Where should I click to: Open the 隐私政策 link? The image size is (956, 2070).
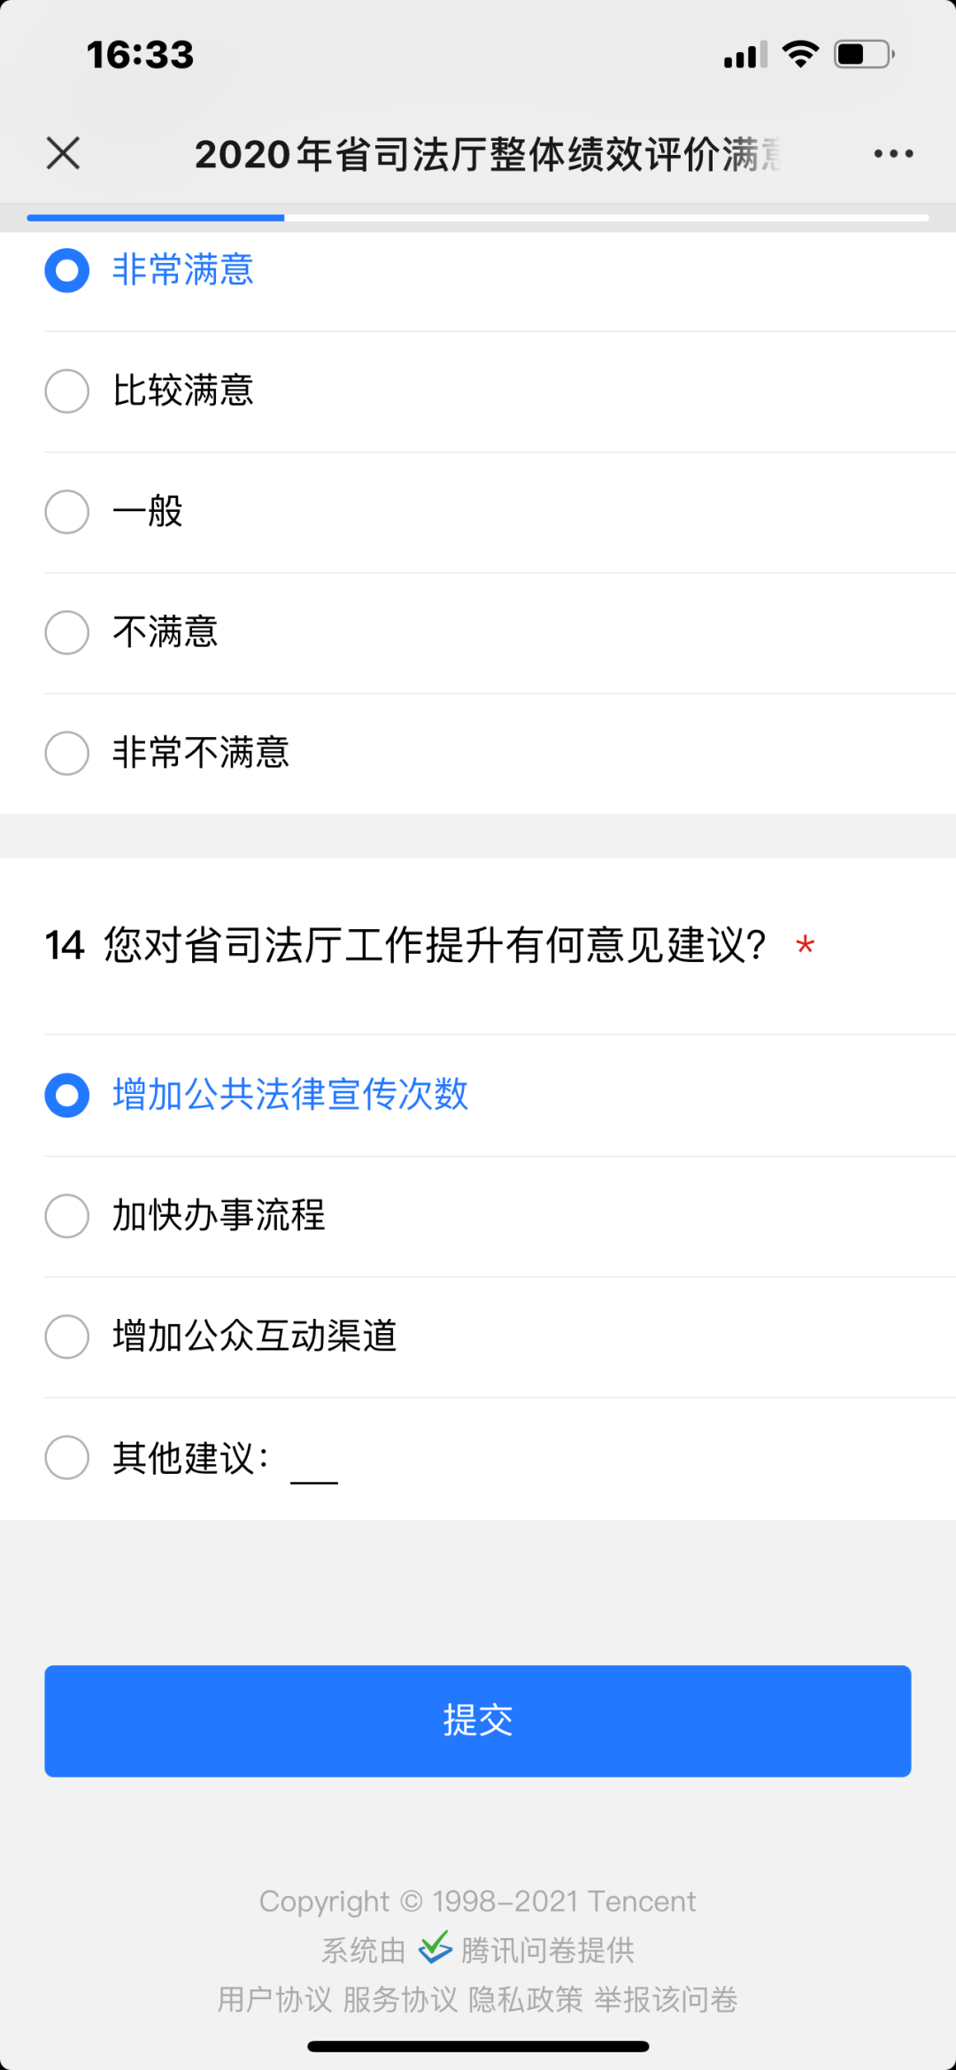(526, 1999)
